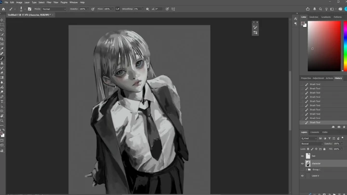Click the hue slider strip
This screenshot has height=195, width=347.
pos(345,46)
